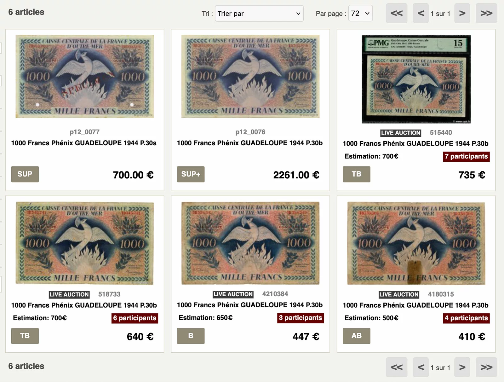Screen dimensions: 504x382
Task: Click the AB grade badge
Action: (356, 336)
